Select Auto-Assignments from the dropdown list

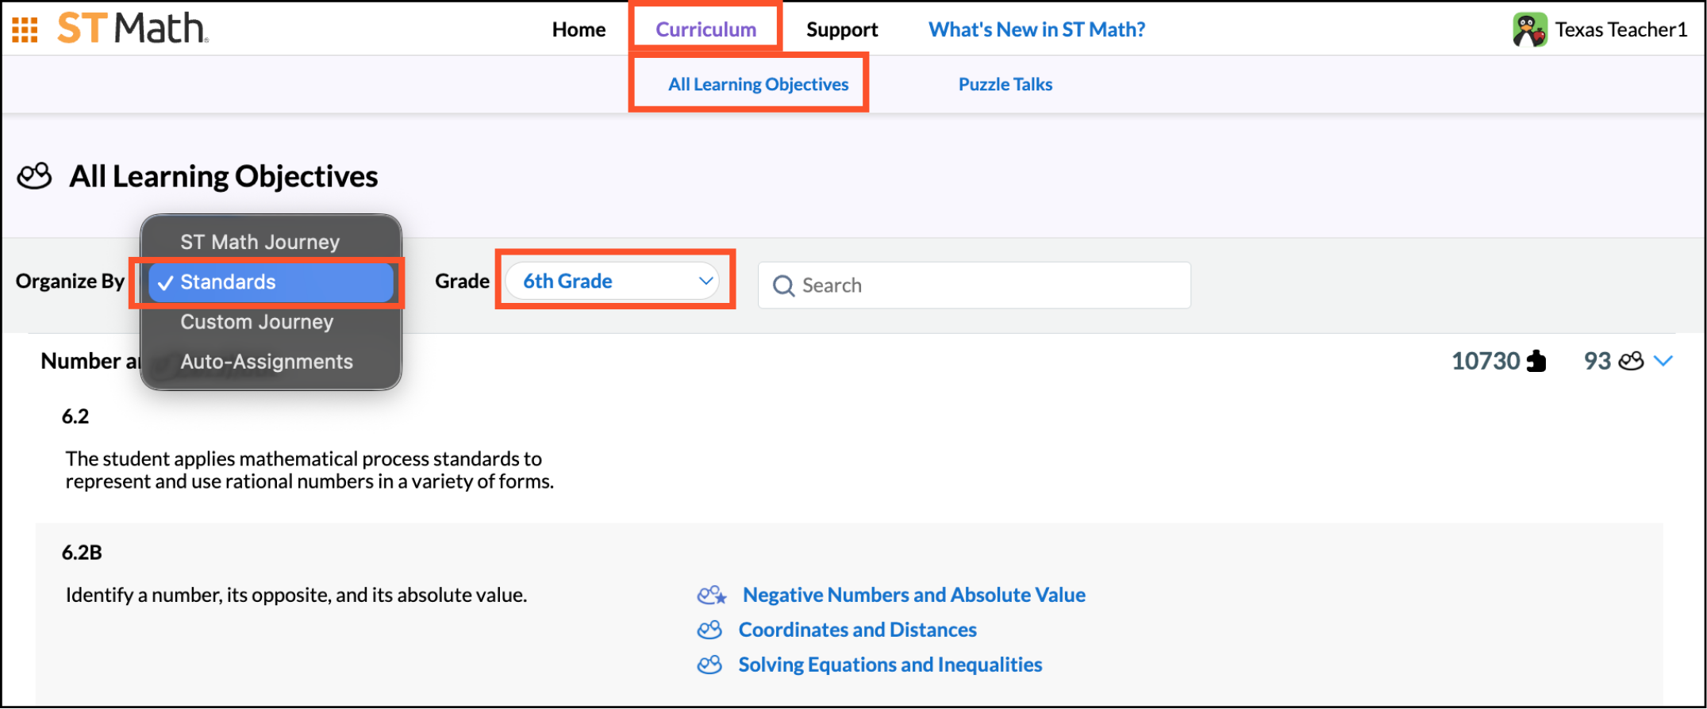pos(266,362)
